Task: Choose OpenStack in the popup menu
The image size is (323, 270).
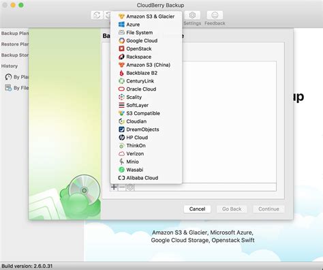Action: pyautogui.click(x=146, y=48)
